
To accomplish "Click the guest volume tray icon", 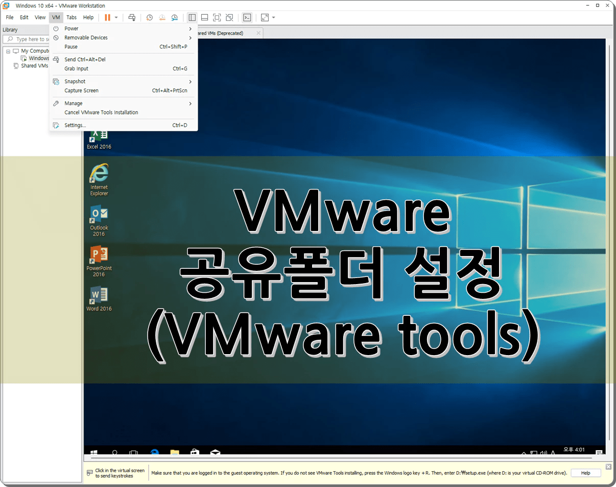I will [543, 453].
